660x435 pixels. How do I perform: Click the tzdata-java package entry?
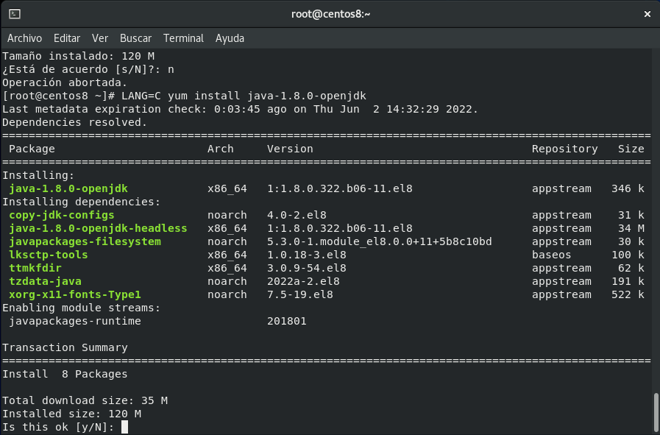(45, 281)
